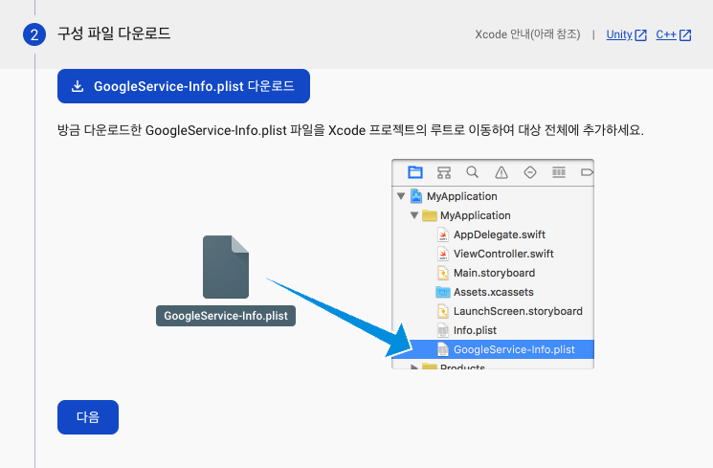Click the Swift icon beside AppDelegate.swift
Viewport: 713px width, 468px height.
coord(442,234)
